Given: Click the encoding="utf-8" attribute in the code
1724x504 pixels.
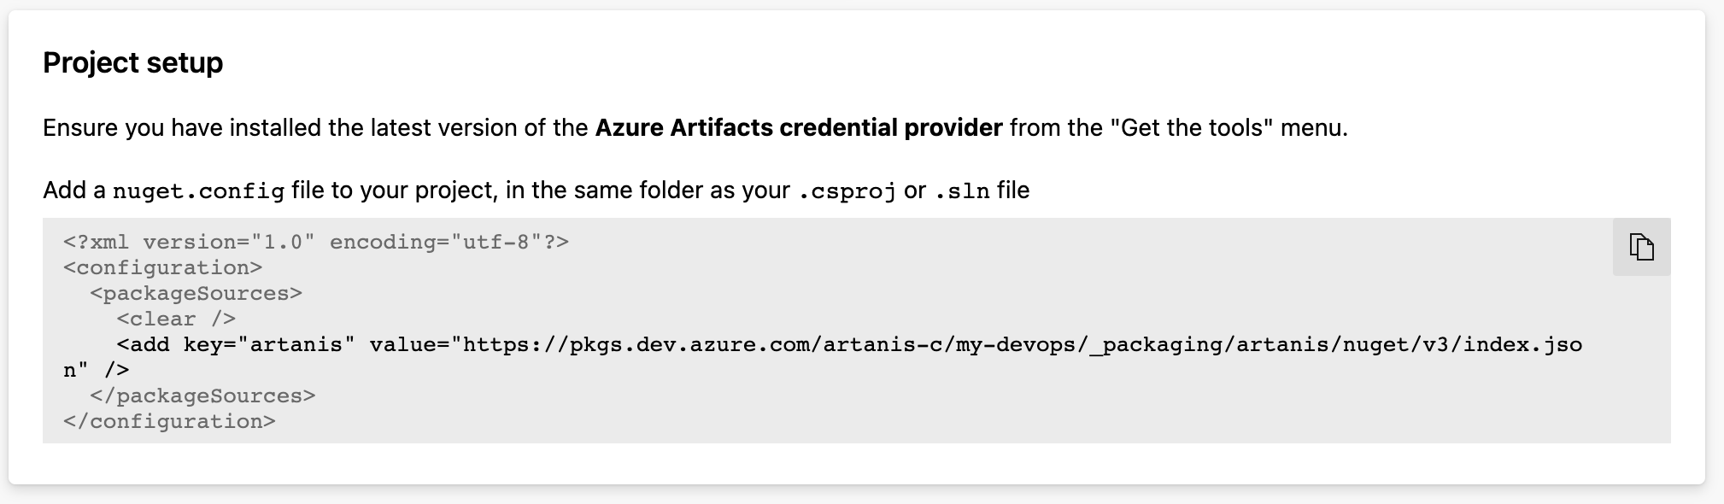Looking at the screenshot, I should tap(436, 243).
